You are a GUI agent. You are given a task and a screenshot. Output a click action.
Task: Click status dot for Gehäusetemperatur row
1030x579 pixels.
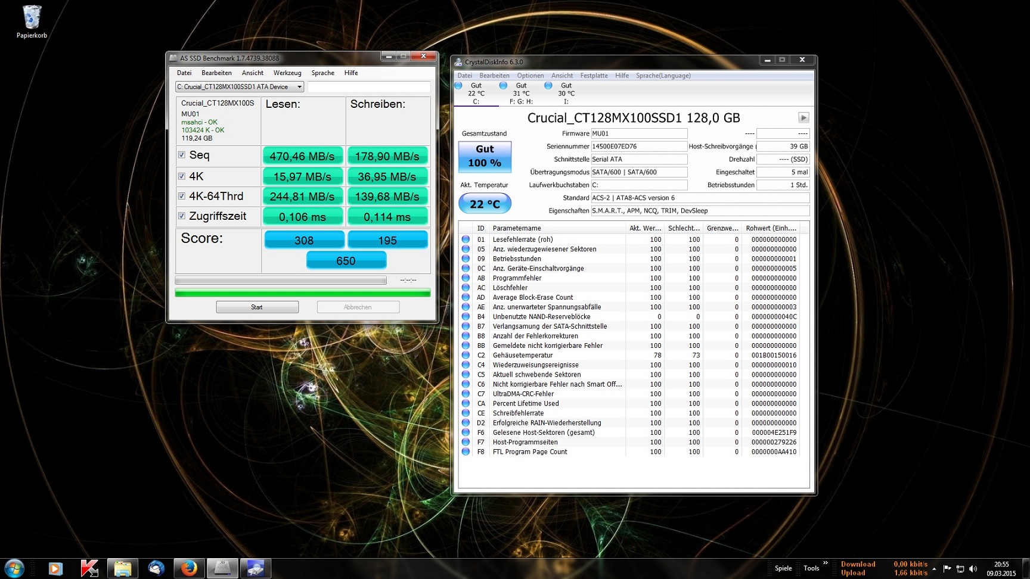466,355
